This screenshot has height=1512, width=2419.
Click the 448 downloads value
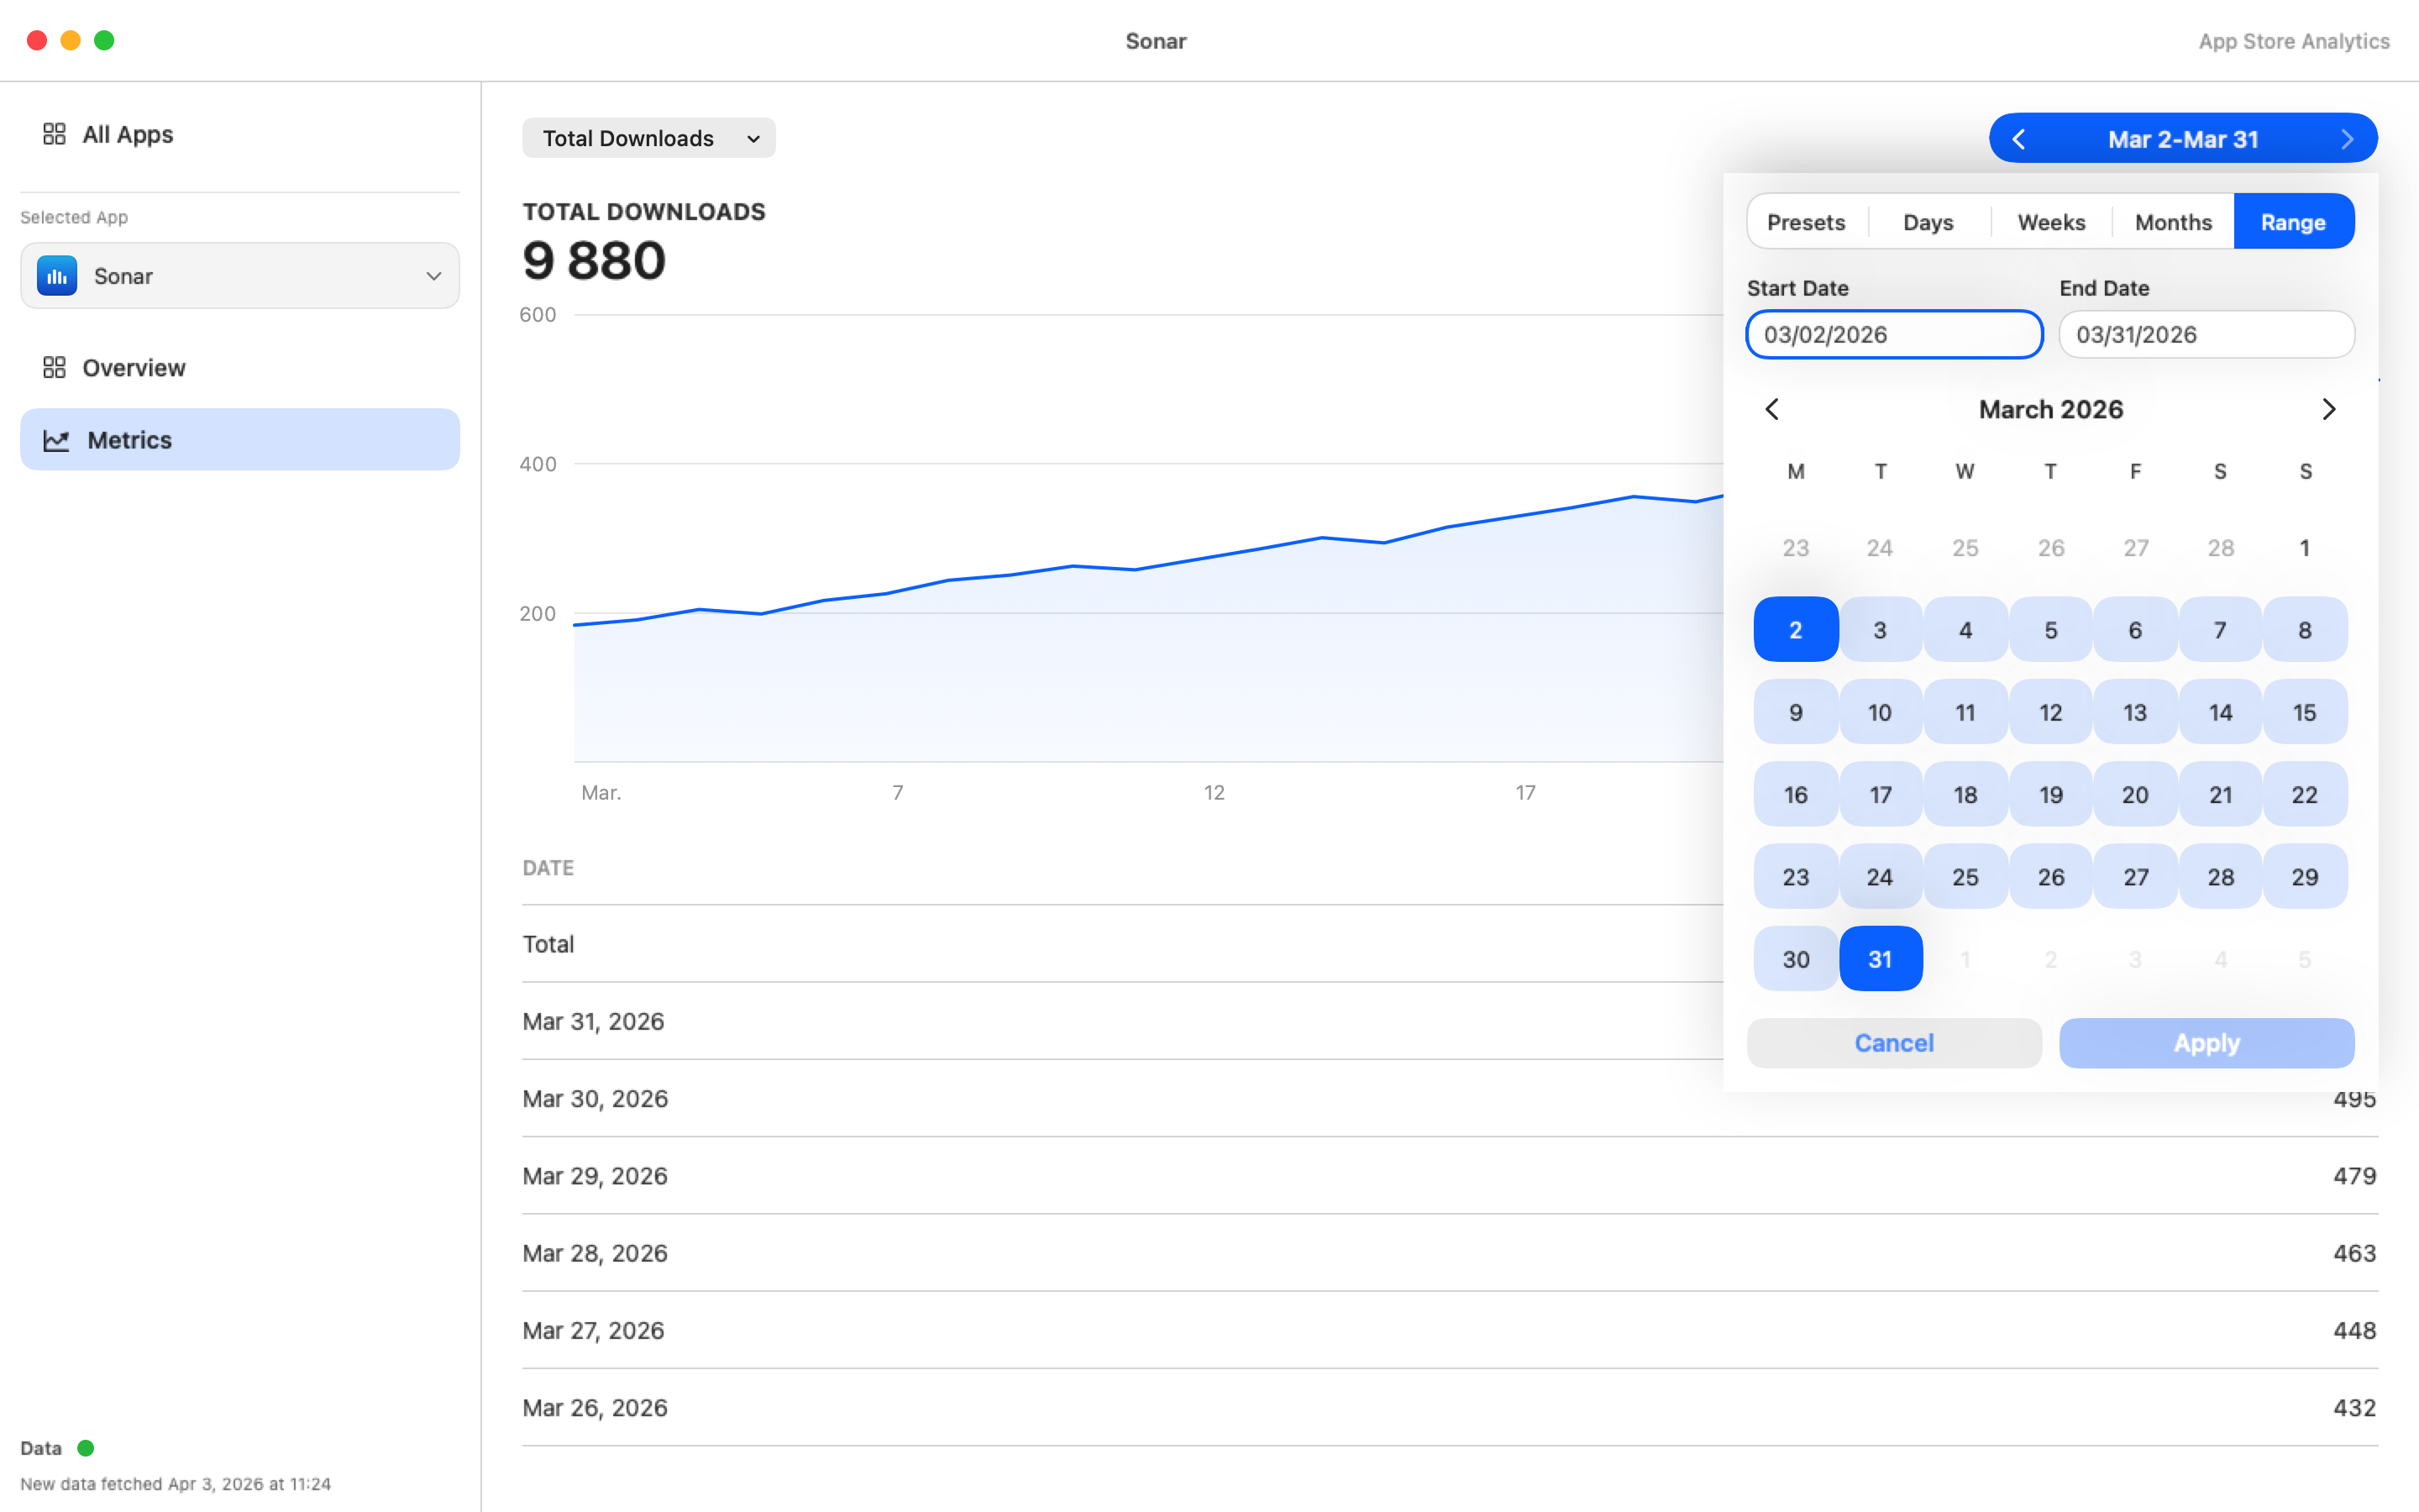click(2354, 1330)
